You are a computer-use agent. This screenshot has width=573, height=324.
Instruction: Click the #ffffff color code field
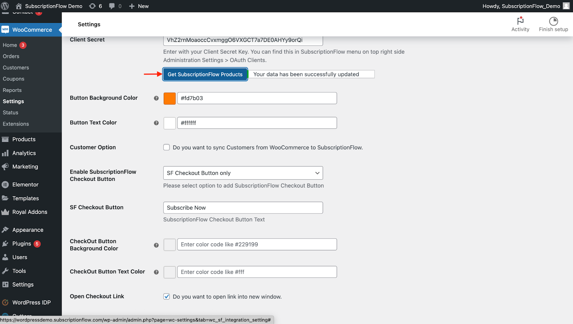(257, 123)
